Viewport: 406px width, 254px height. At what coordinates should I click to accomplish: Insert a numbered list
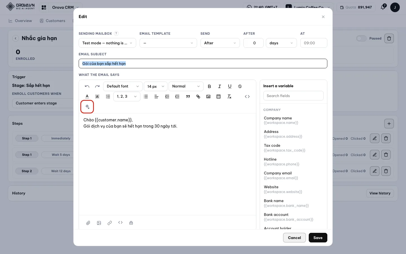pyautogui.click(x=108, y=97)
